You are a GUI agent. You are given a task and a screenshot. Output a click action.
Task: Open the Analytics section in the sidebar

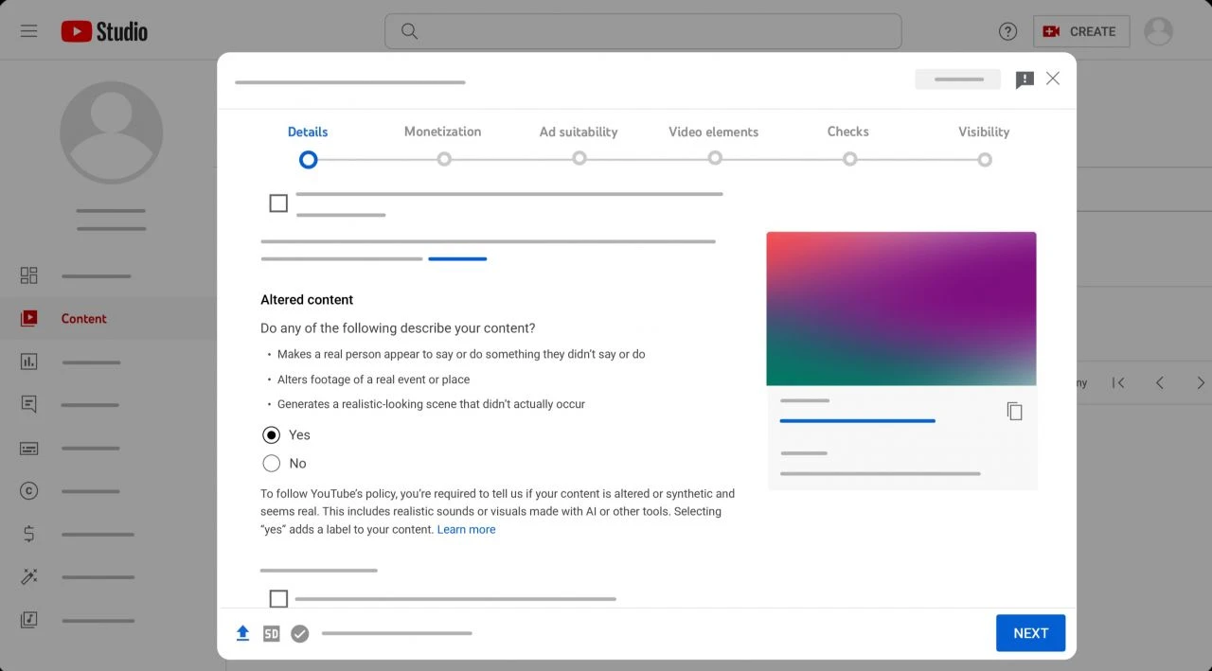(28, 362)
